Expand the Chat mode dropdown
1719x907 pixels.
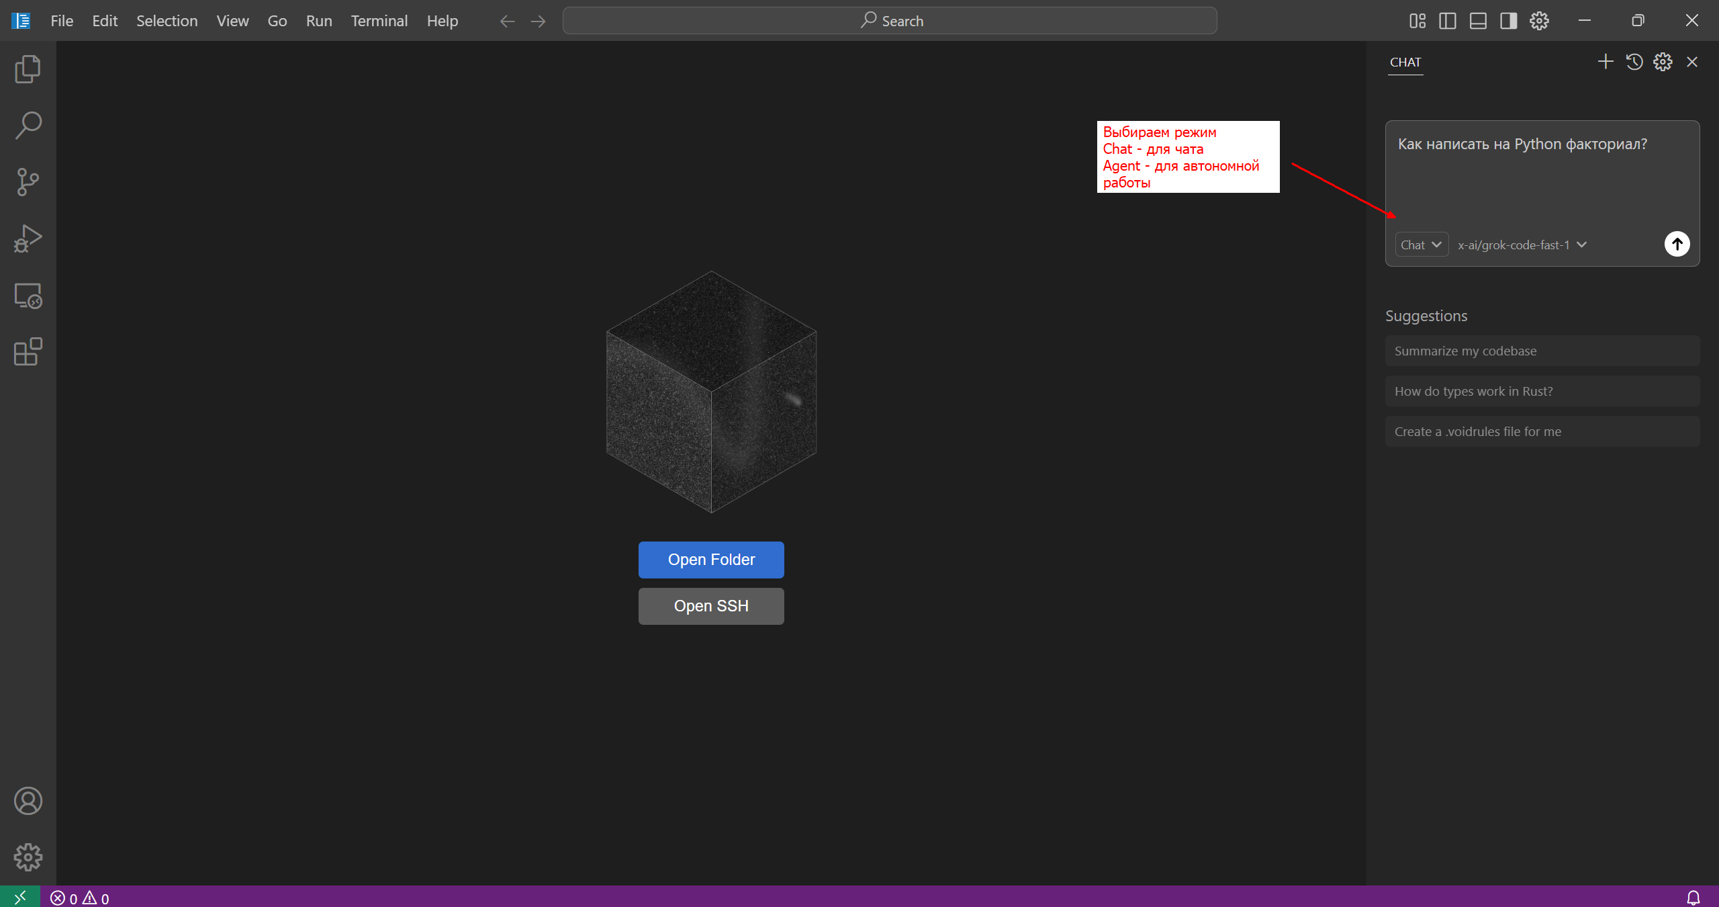click(x=1422, y=245)
